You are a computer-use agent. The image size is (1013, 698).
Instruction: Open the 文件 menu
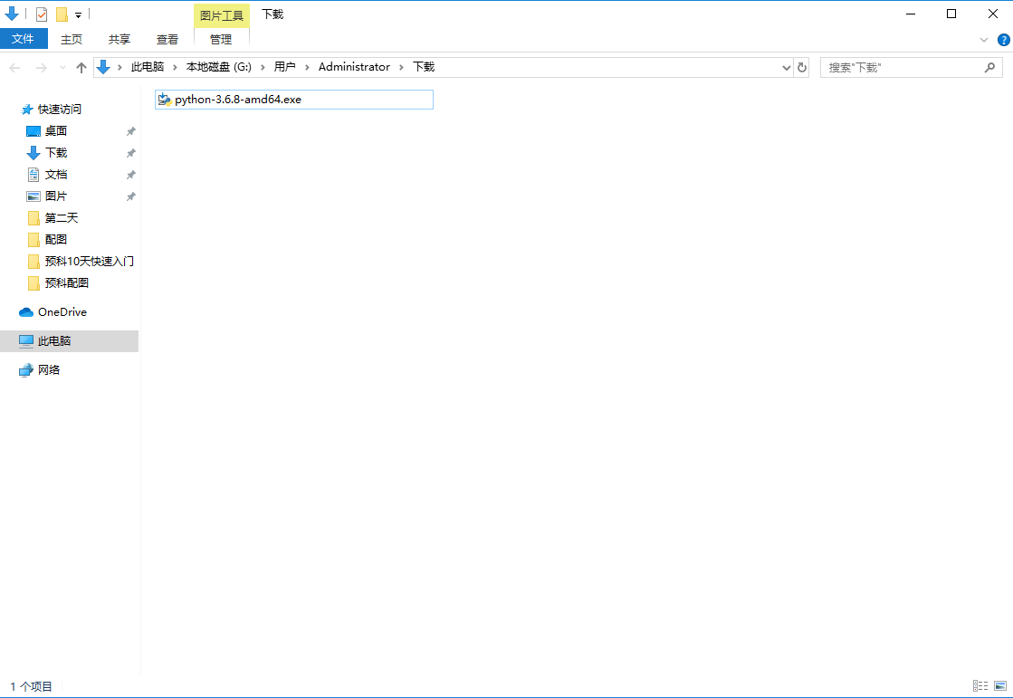click(24, 39)
